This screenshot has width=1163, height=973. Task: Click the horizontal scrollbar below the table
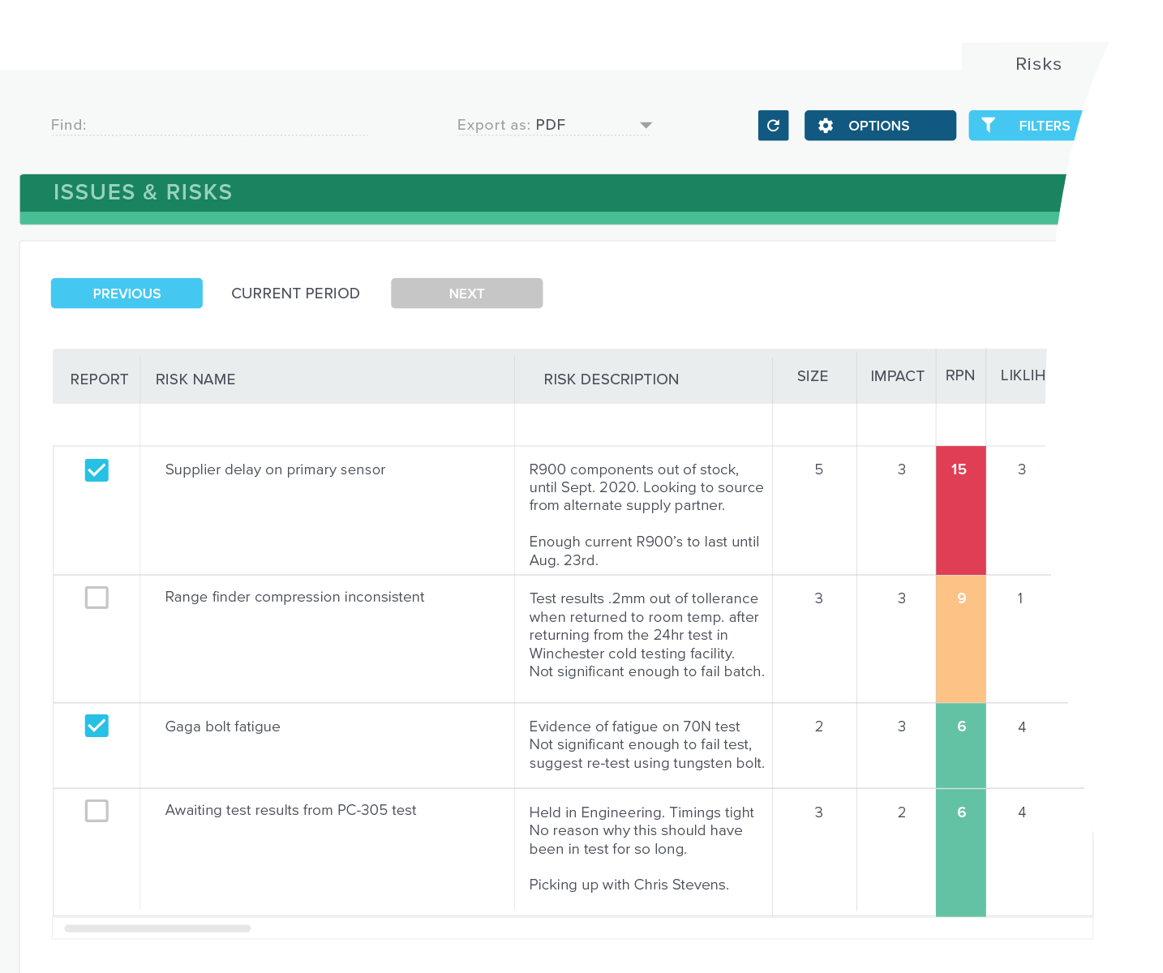tap(158, 928)
